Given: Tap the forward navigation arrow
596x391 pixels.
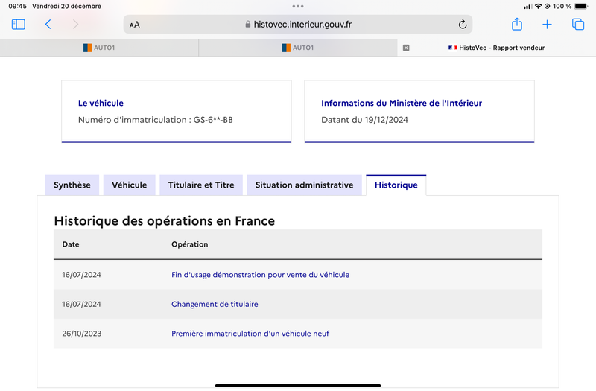Looking at the screenshot, I should (76, 25).
